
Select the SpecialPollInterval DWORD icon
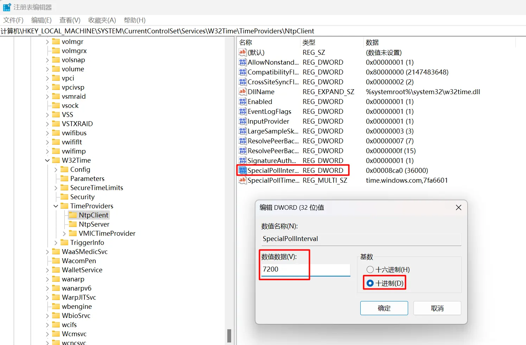(x=242, y=170)
